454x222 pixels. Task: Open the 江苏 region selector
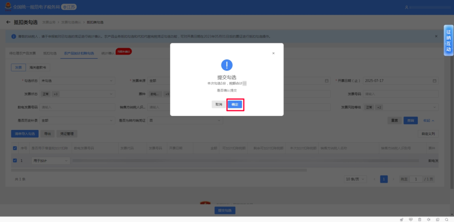pyautogui.click(x=69, y=7)
